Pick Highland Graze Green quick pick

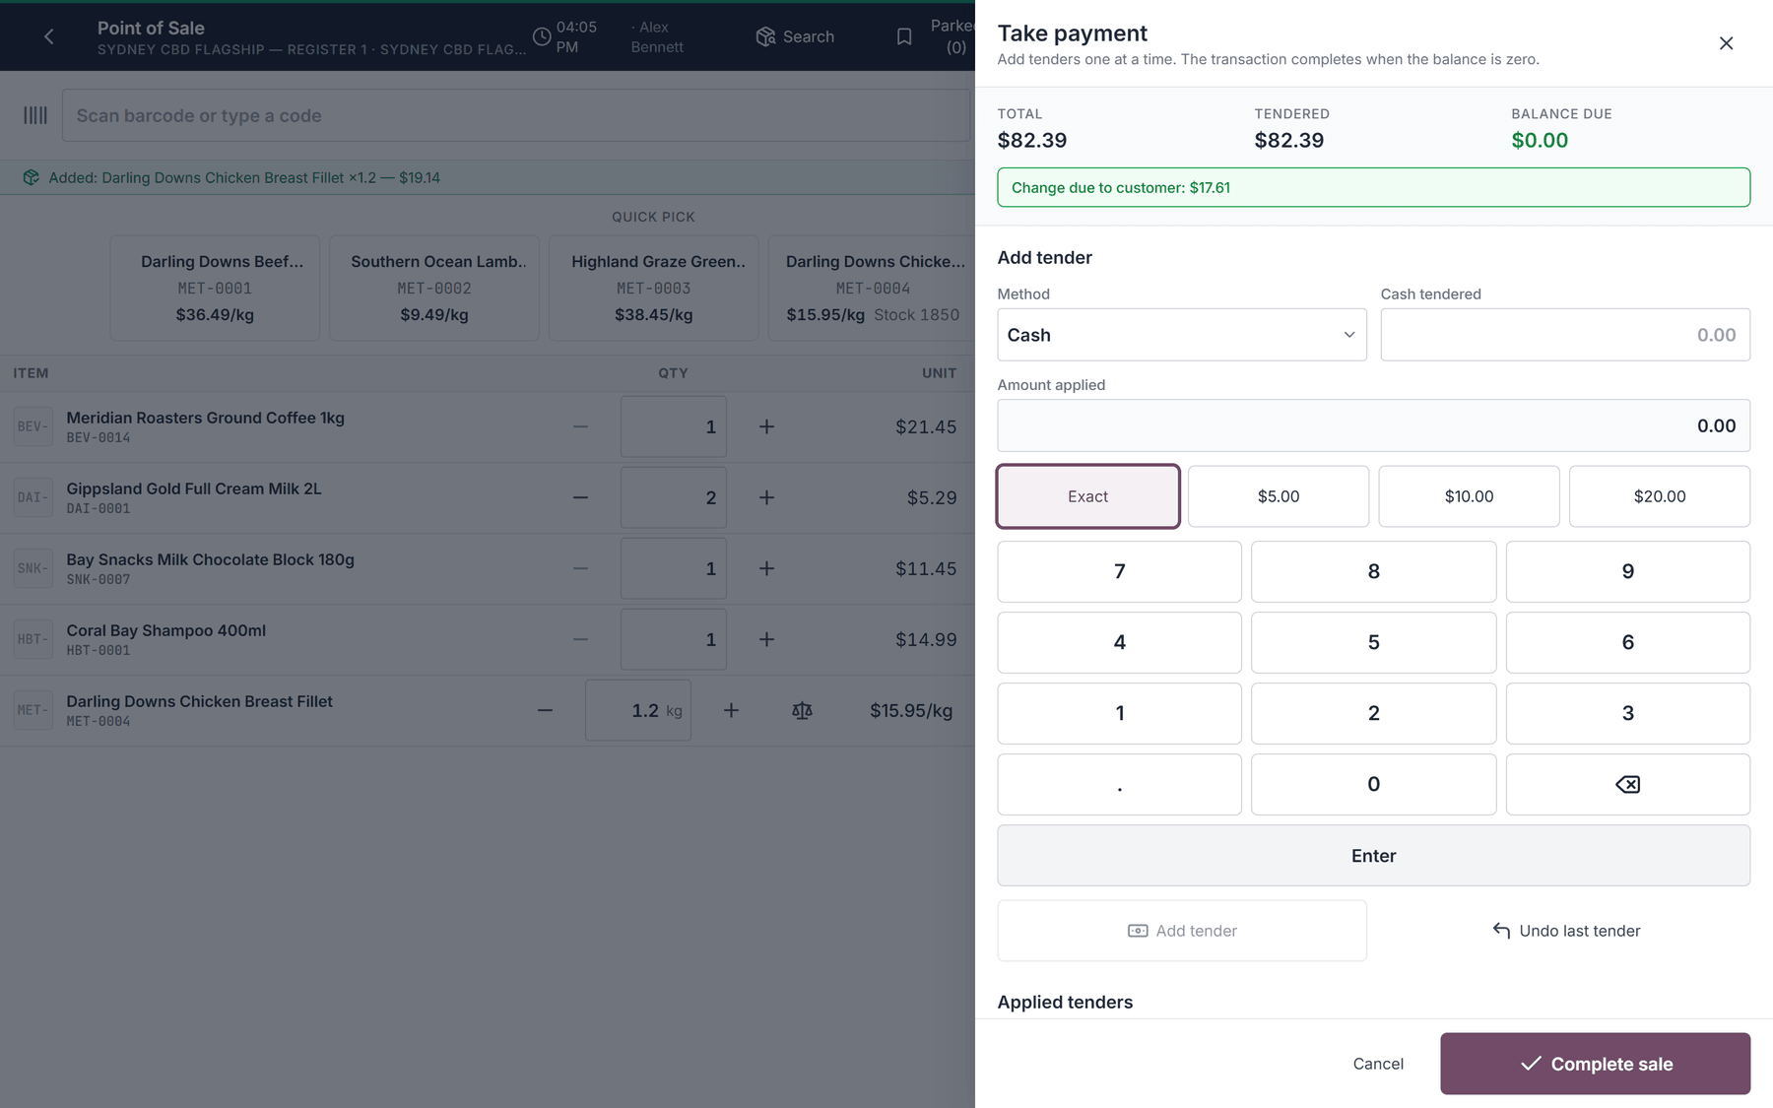[x=654, y=288]
